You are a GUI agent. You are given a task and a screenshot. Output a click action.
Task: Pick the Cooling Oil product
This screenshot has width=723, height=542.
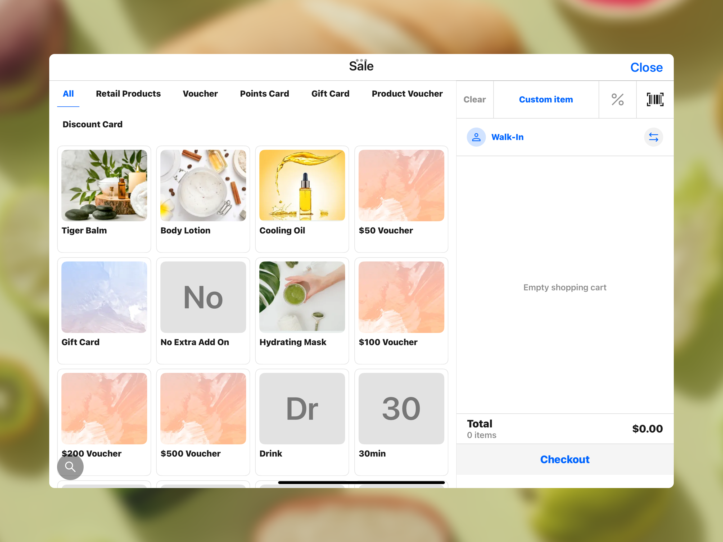coord(302,199)
